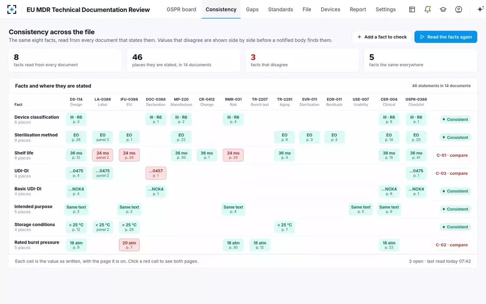Click the Consistent badge for Storage conditions
Viewport: 486px width, 304px height.
pos(455,227)
